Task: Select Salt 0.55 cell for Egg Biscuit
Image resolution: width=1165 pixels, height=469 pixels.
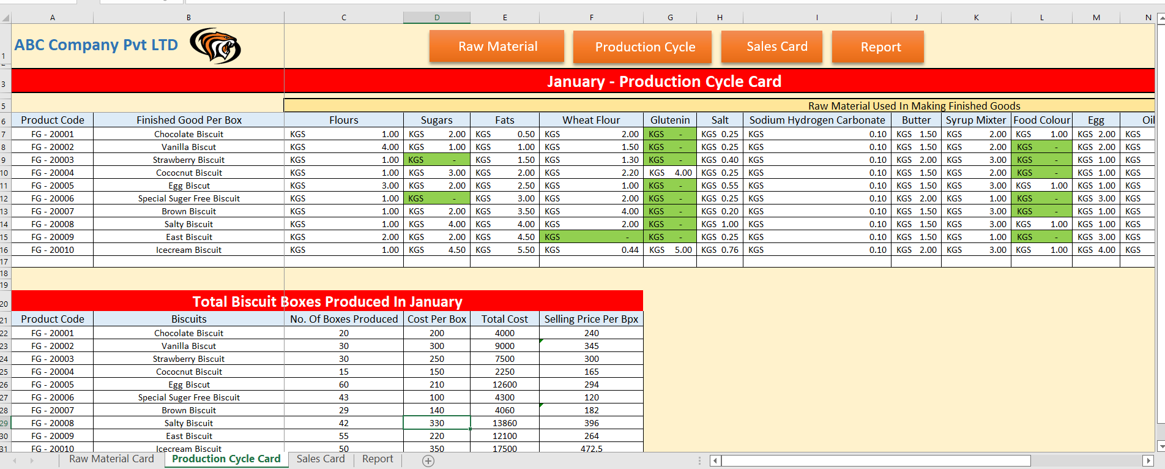Action: click(720, 186)
